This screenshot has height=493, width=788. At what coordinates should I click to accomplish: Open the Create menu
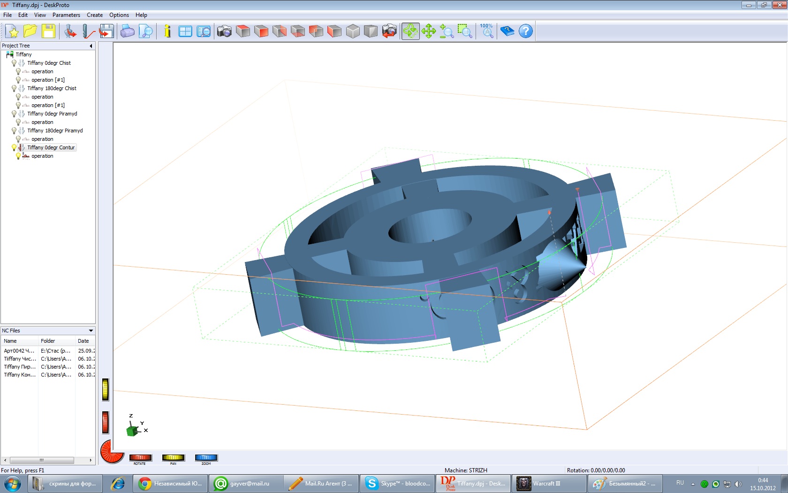(95, 15)
